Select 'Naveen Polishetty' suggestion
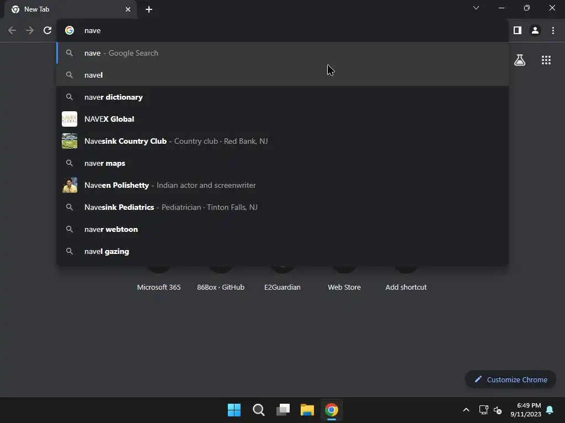The image size is (565, 423). (282, 185)
